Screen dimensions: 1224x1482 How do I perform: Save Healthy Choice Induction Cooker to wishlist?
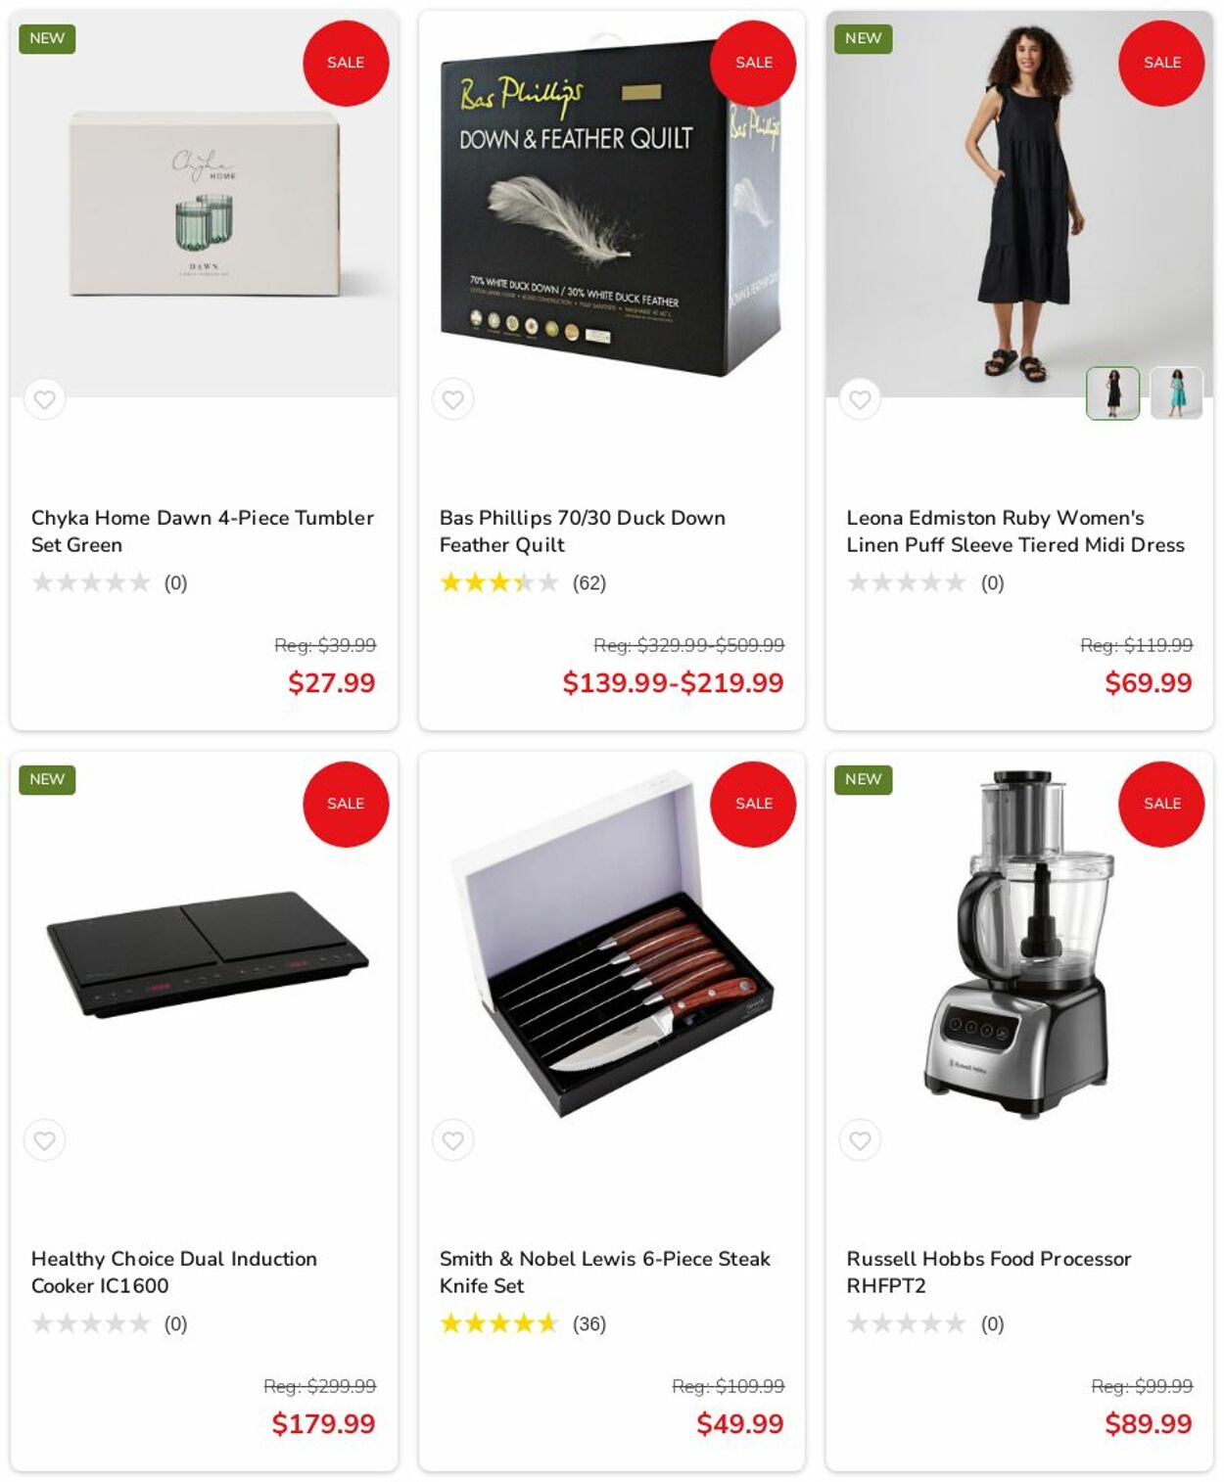[x=44, y=1140]
